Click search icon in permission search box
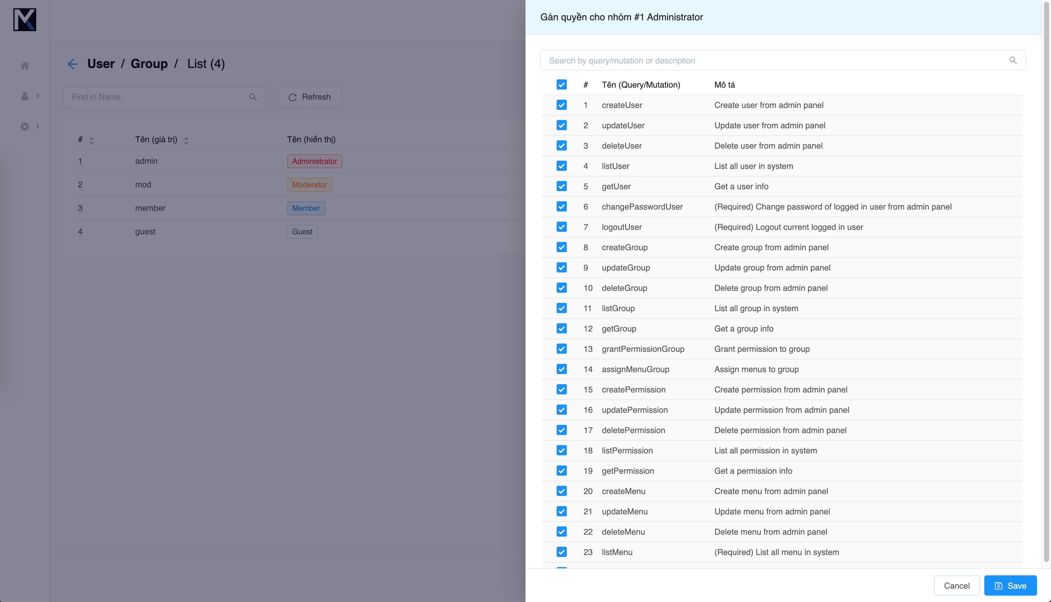The image size is (1051, 602). (1013, 60)
